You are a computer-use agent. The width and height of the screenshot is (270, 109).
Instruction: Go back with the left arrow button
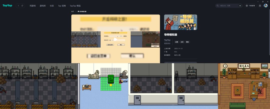(x=18, y=6)
